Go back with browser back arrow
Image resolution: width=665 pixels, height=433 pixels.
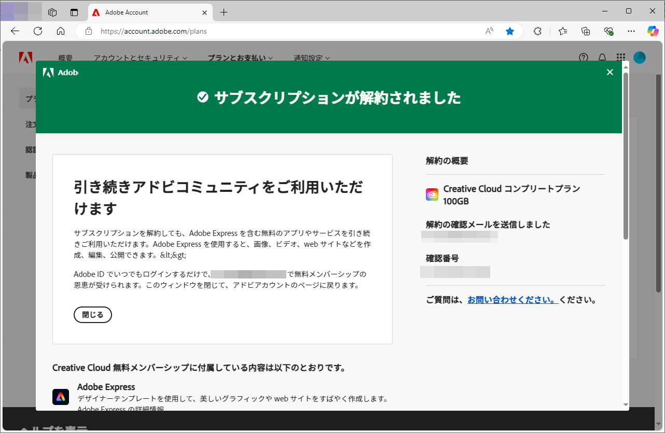pyautogui.click(x=15, y=31)
